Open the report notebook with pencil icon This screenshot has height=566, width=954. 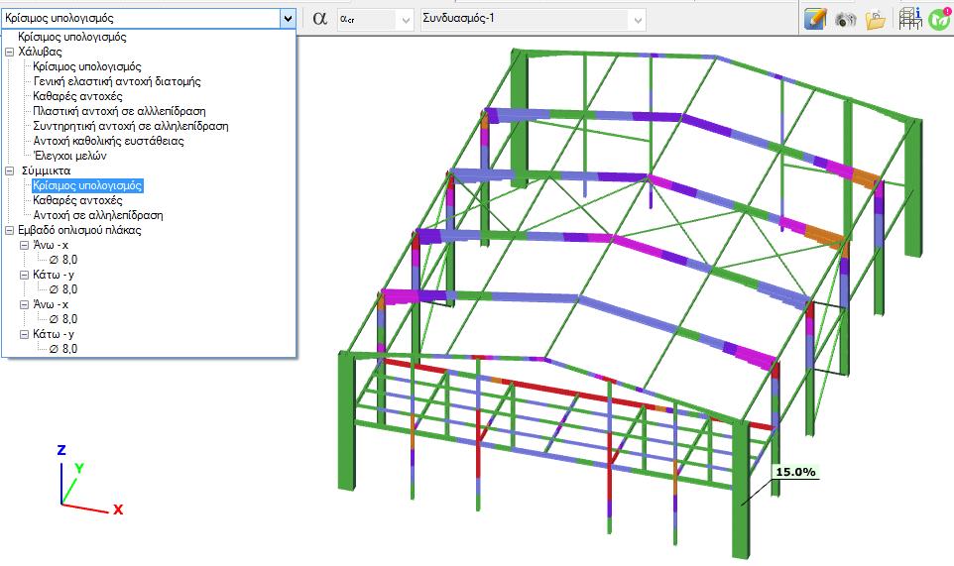click(815, 19)
